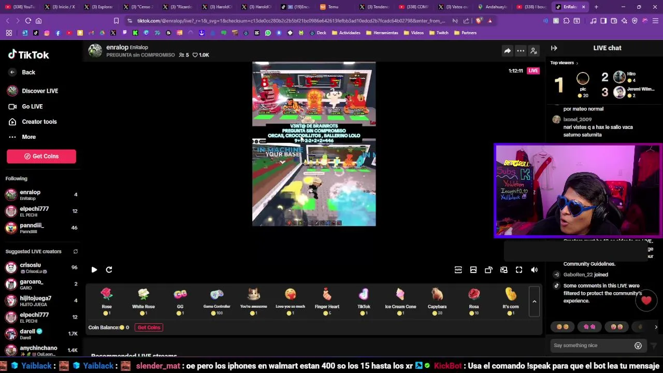The image size is (663, 373).
Task: Tap the red heart like button
Action: (x=646, y=301)
